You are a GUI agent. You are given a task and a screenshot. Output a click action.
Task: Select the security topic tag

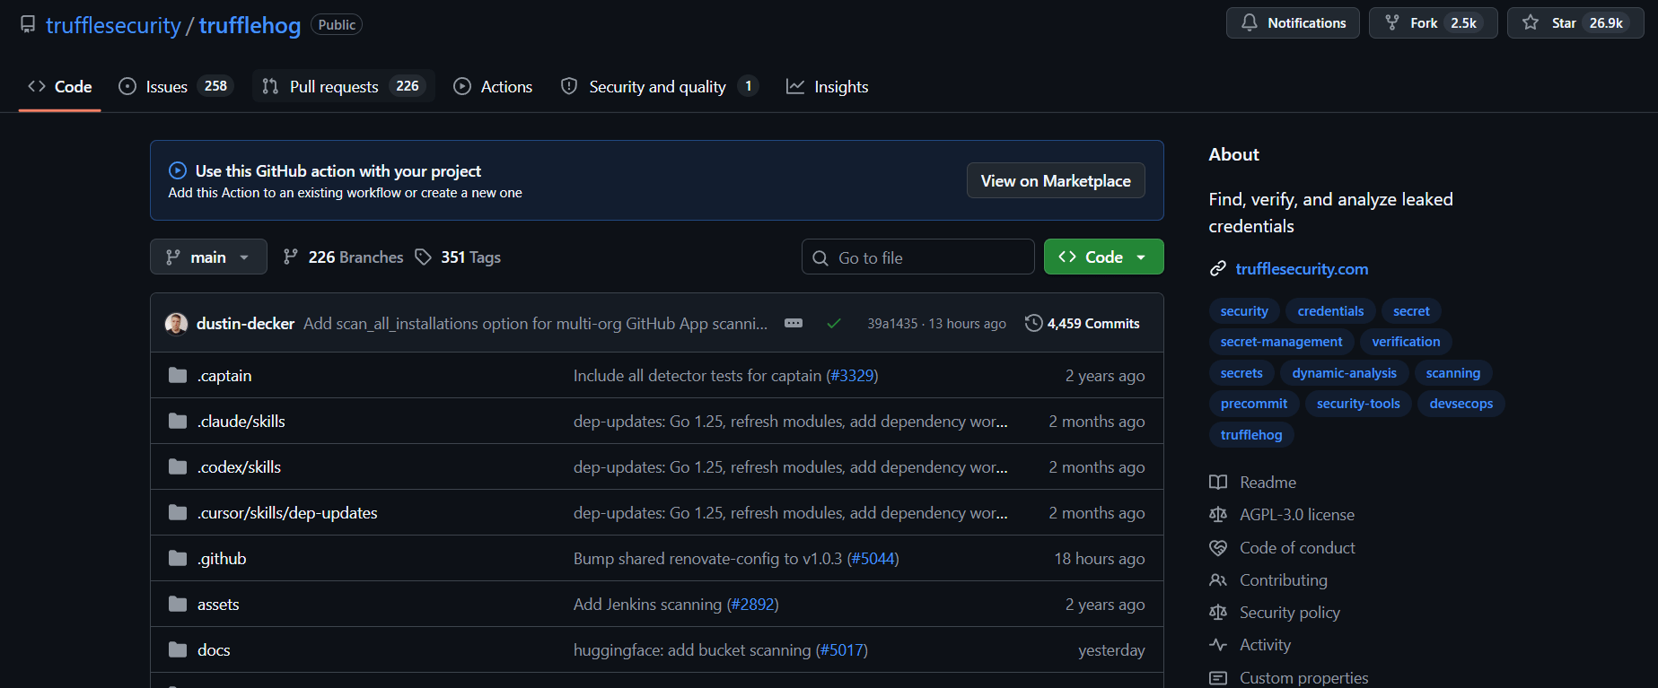point(1244,311)
